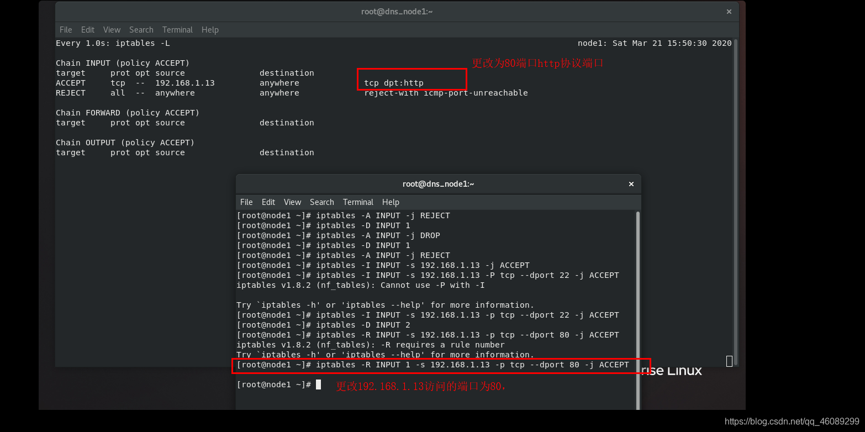Click 'Chain OUTPUT (policy ACCEPT)' line
The height and width of the screenshot is (432, 865).
click(125, 143)
